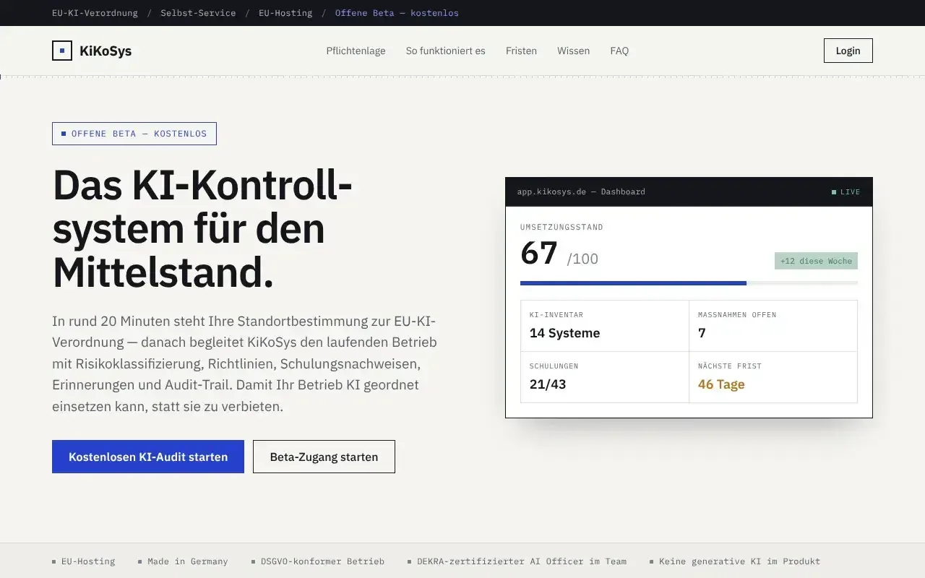Open the Pflichtenlage nav item
Image resolution: width=925 pixels, height=578 pixels.
[356, 51]
